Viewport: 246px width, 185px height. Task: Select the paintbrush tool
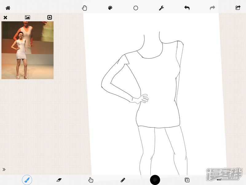[x=27, y=180]
